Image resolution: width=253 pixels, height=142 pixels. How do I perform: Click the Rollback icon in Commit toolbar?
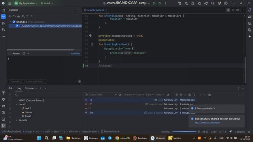pyautogui.click(x=14, y=17)
